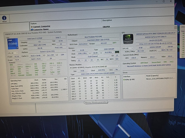Click the Turbo Max operating point row
Screen dimensions: 185x138
tap(39, 88)
